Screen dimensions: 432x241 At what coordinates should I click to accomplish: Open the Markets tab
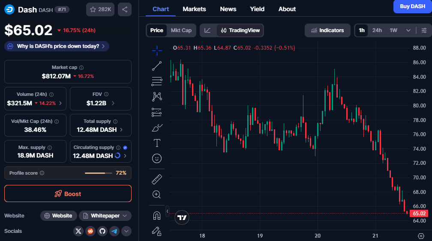click(194, 9)
